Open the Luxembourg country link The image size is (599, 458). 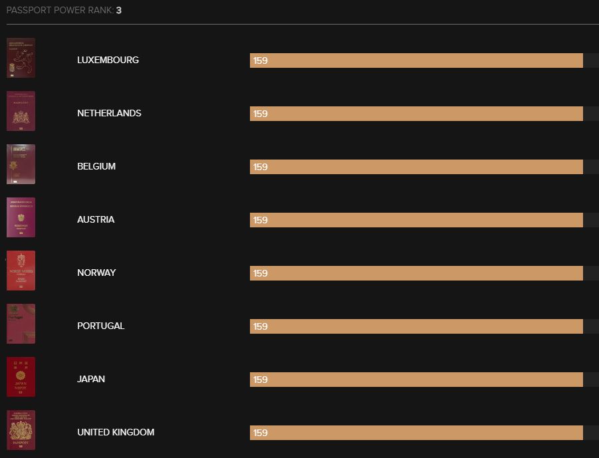coord(108,60)
